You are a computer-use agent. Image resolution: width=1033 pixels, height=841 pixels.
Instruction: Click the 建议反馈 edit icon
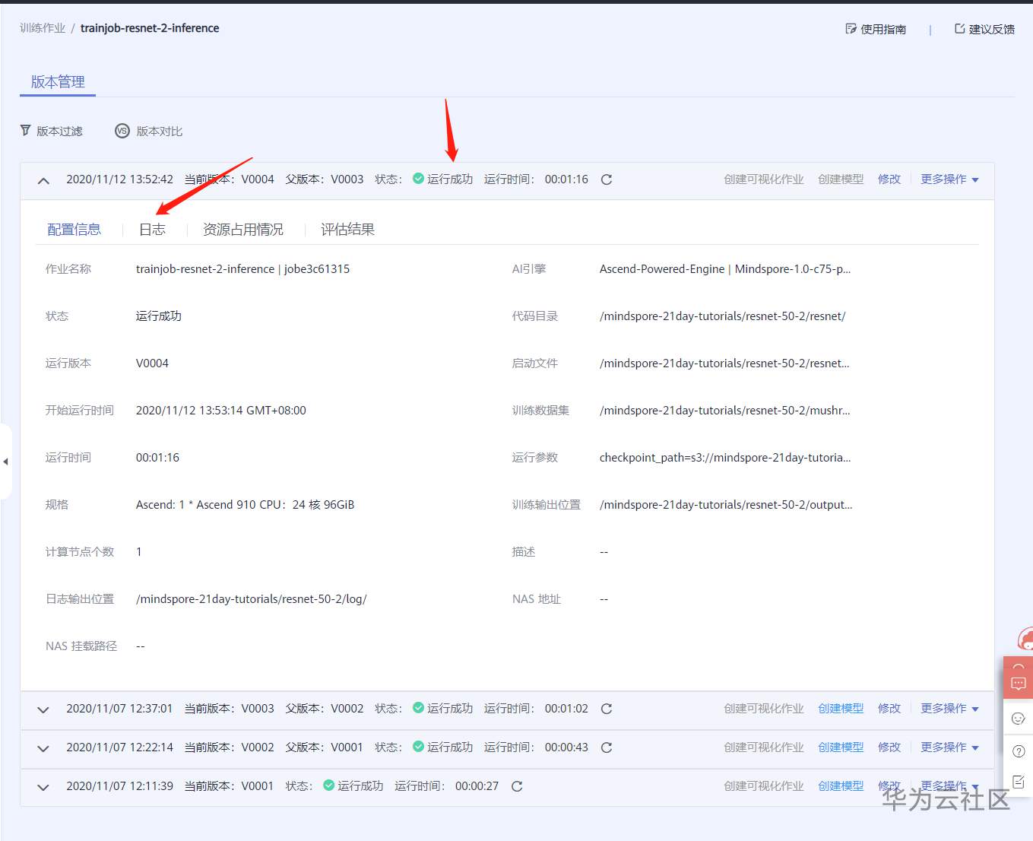click(x=960, y=29)
